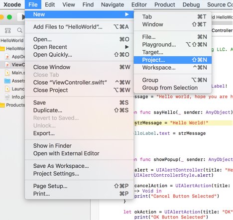
Task: Choose Workspace… in New submenu
Action: (x=173, y=68)
